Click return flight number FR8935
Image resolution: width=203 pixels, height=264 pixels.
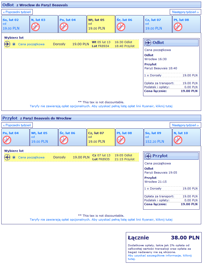[104, 159]
